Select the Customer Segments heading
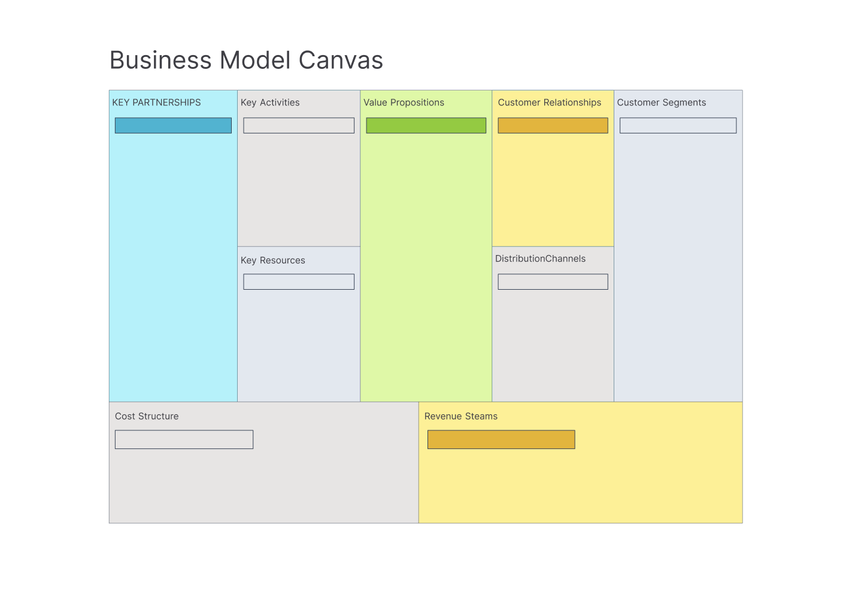This screenshot has width=849, height=613. pos(661,102)
